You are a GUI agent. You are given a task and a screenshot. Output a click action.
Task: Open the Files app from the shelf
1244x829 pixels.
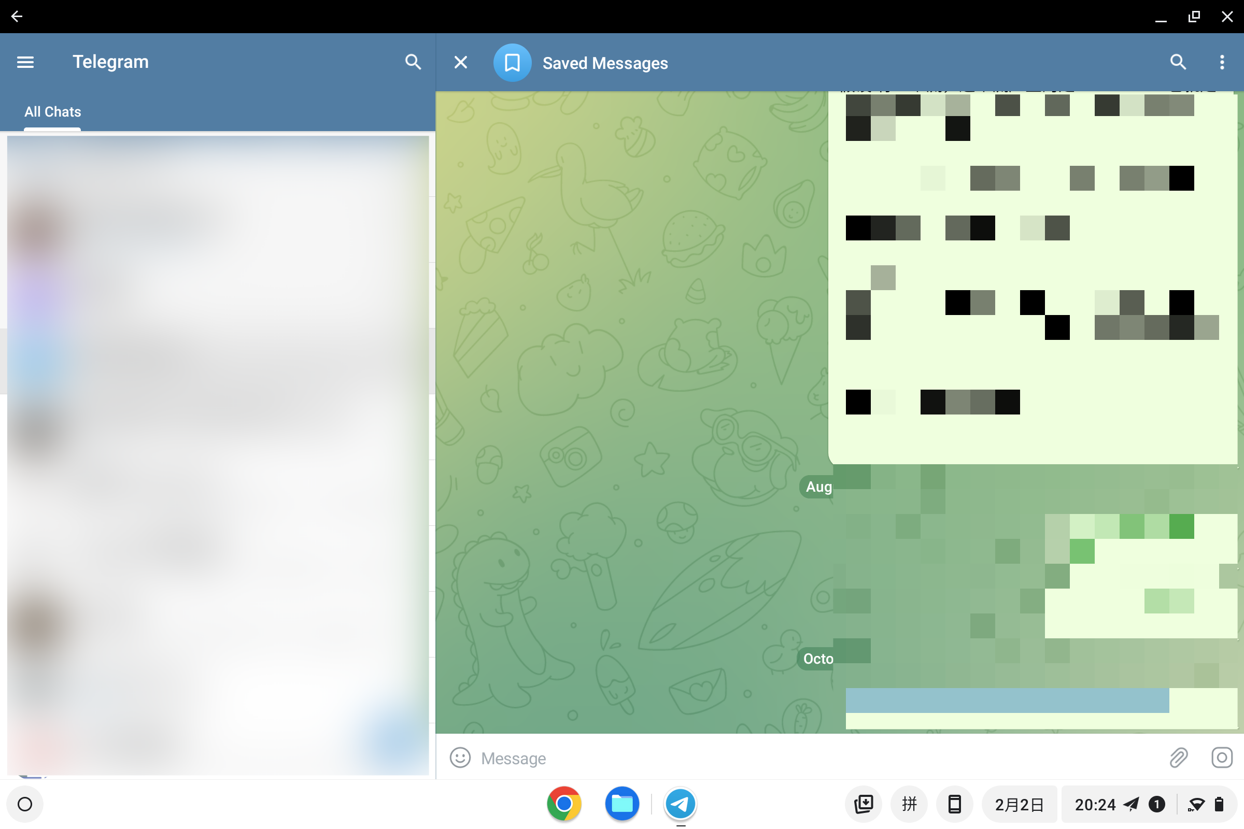(622, 804)
